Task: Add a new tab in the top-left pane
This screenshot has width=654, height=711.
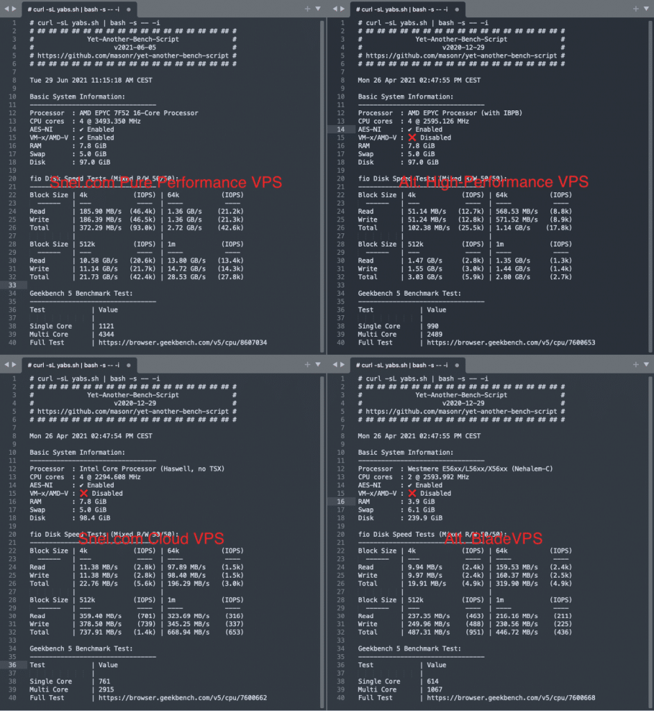Action: [x=308, y=8]
